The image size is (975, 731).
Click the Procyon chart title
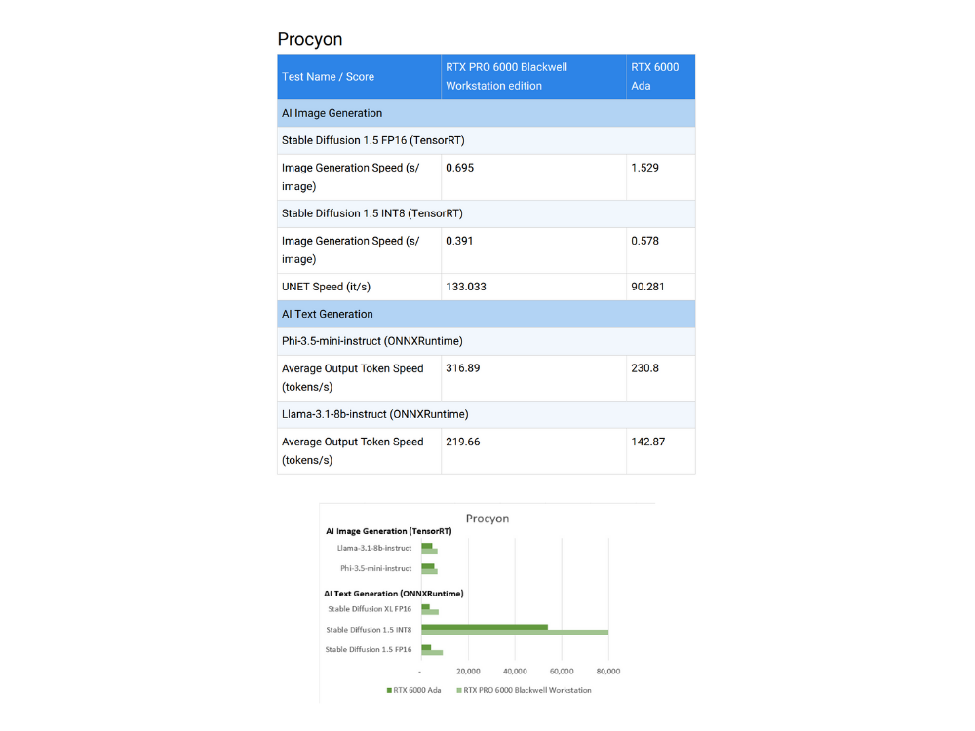click(x=487, y=519)
